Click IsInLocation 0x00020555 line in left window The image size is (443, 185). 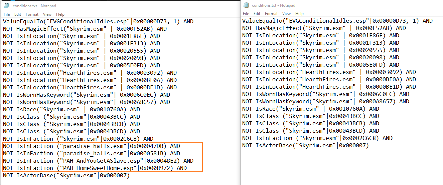pos(82,51)
